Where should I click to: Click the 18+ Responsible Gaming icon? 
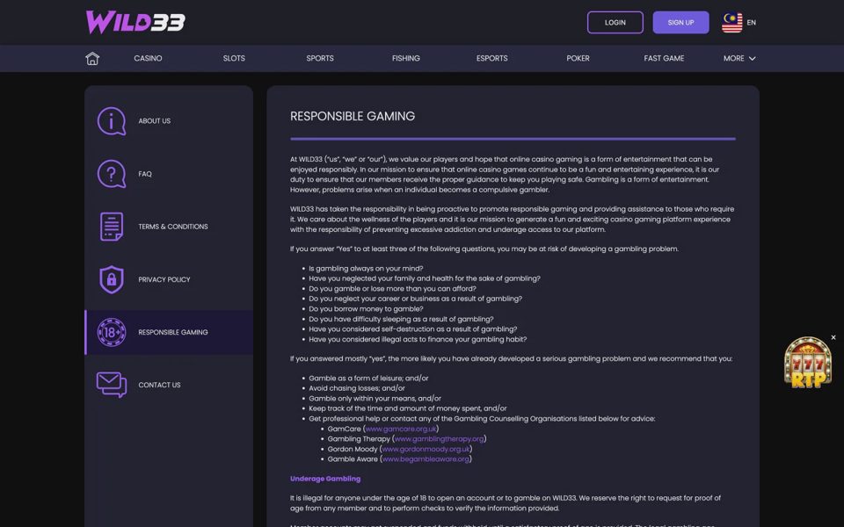tap(112, 332)
